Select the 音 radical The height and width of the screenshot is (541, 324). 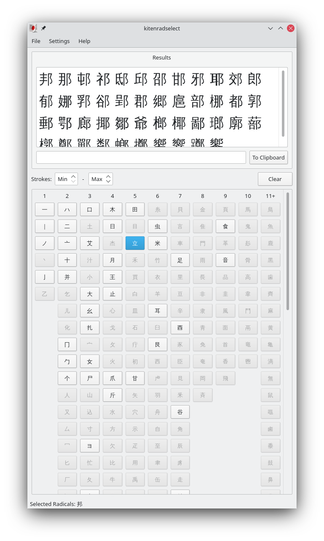(225, 260)
